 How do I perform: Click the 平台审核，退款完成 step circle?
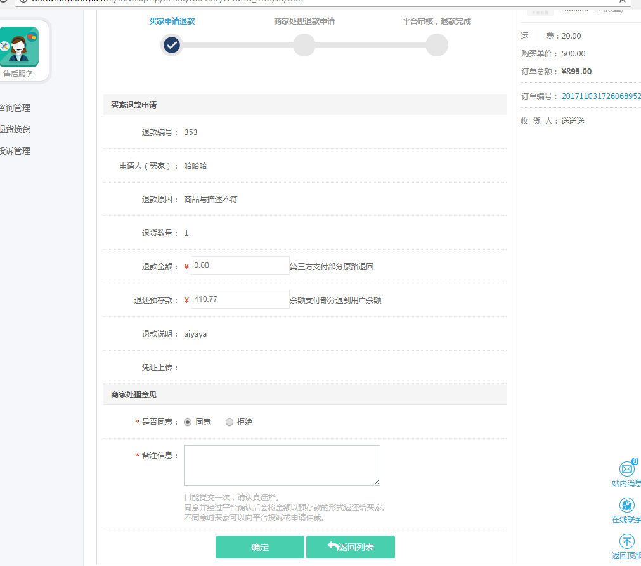click(x=437, y=45)
